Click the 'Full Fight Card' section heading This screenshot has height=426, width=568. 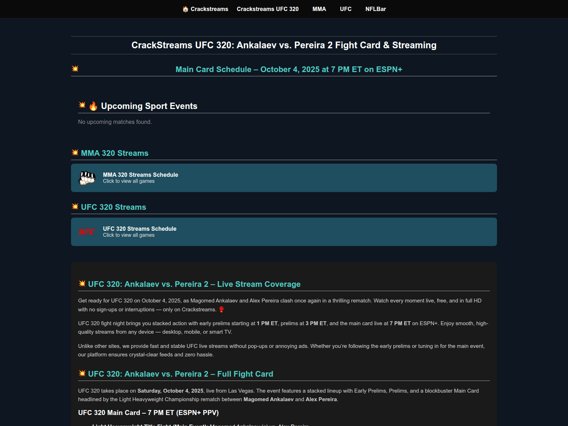(181, 374)
